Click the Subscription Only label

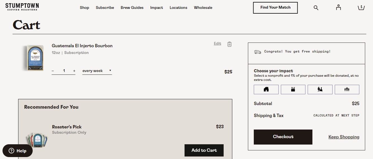[69, 133]
